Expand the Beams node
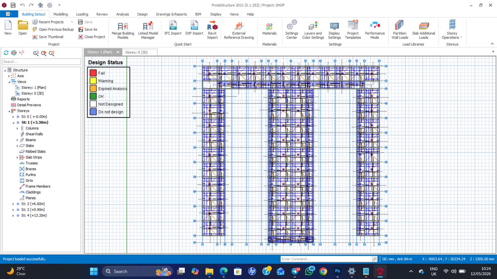Screen dimensions: 497x279 pos(17,140)
